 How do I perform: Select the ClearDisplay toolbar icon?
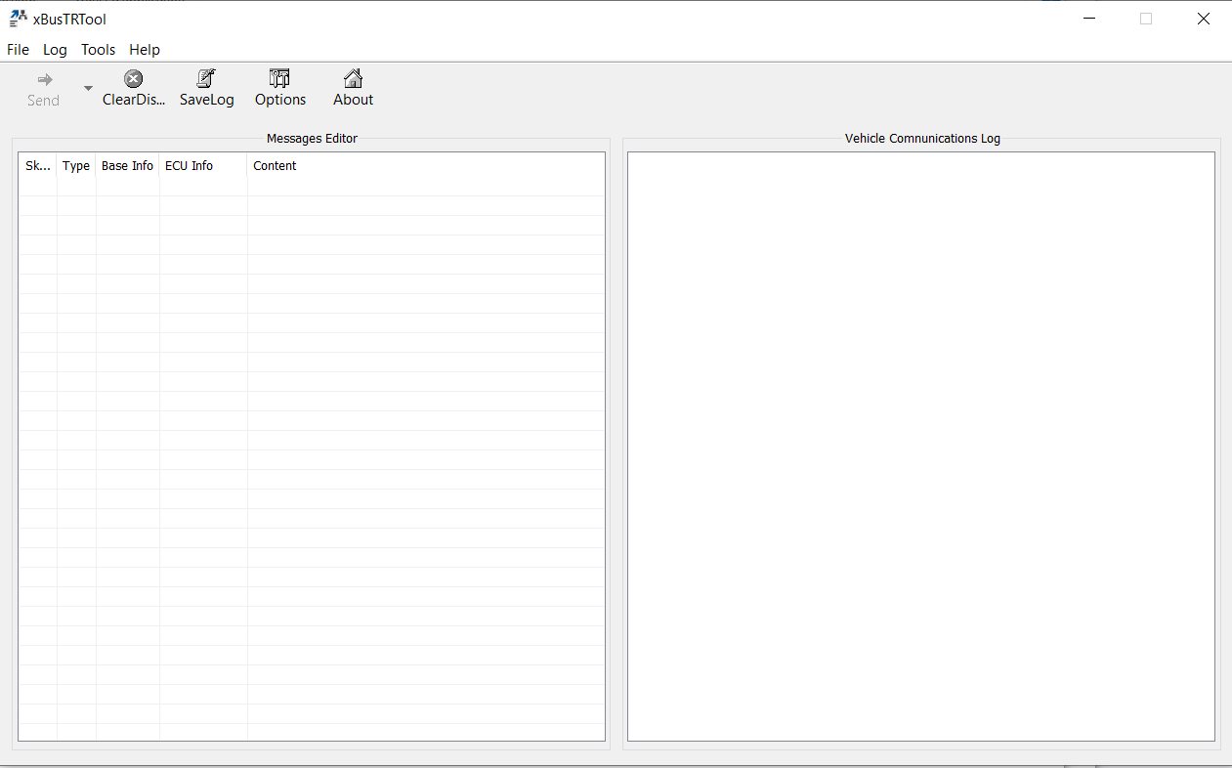(x=133, y=78)
